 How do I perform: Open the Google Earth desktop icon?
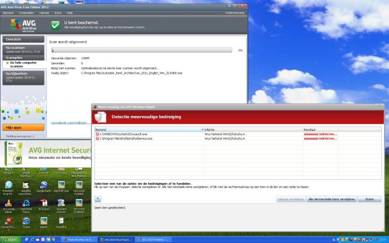[44, 186]
